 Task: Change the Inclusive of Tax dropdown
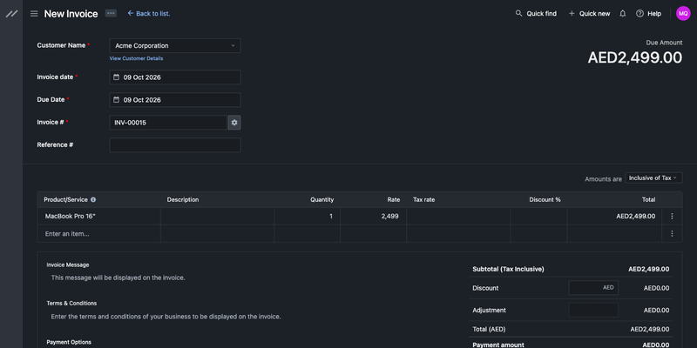(654, 178)
